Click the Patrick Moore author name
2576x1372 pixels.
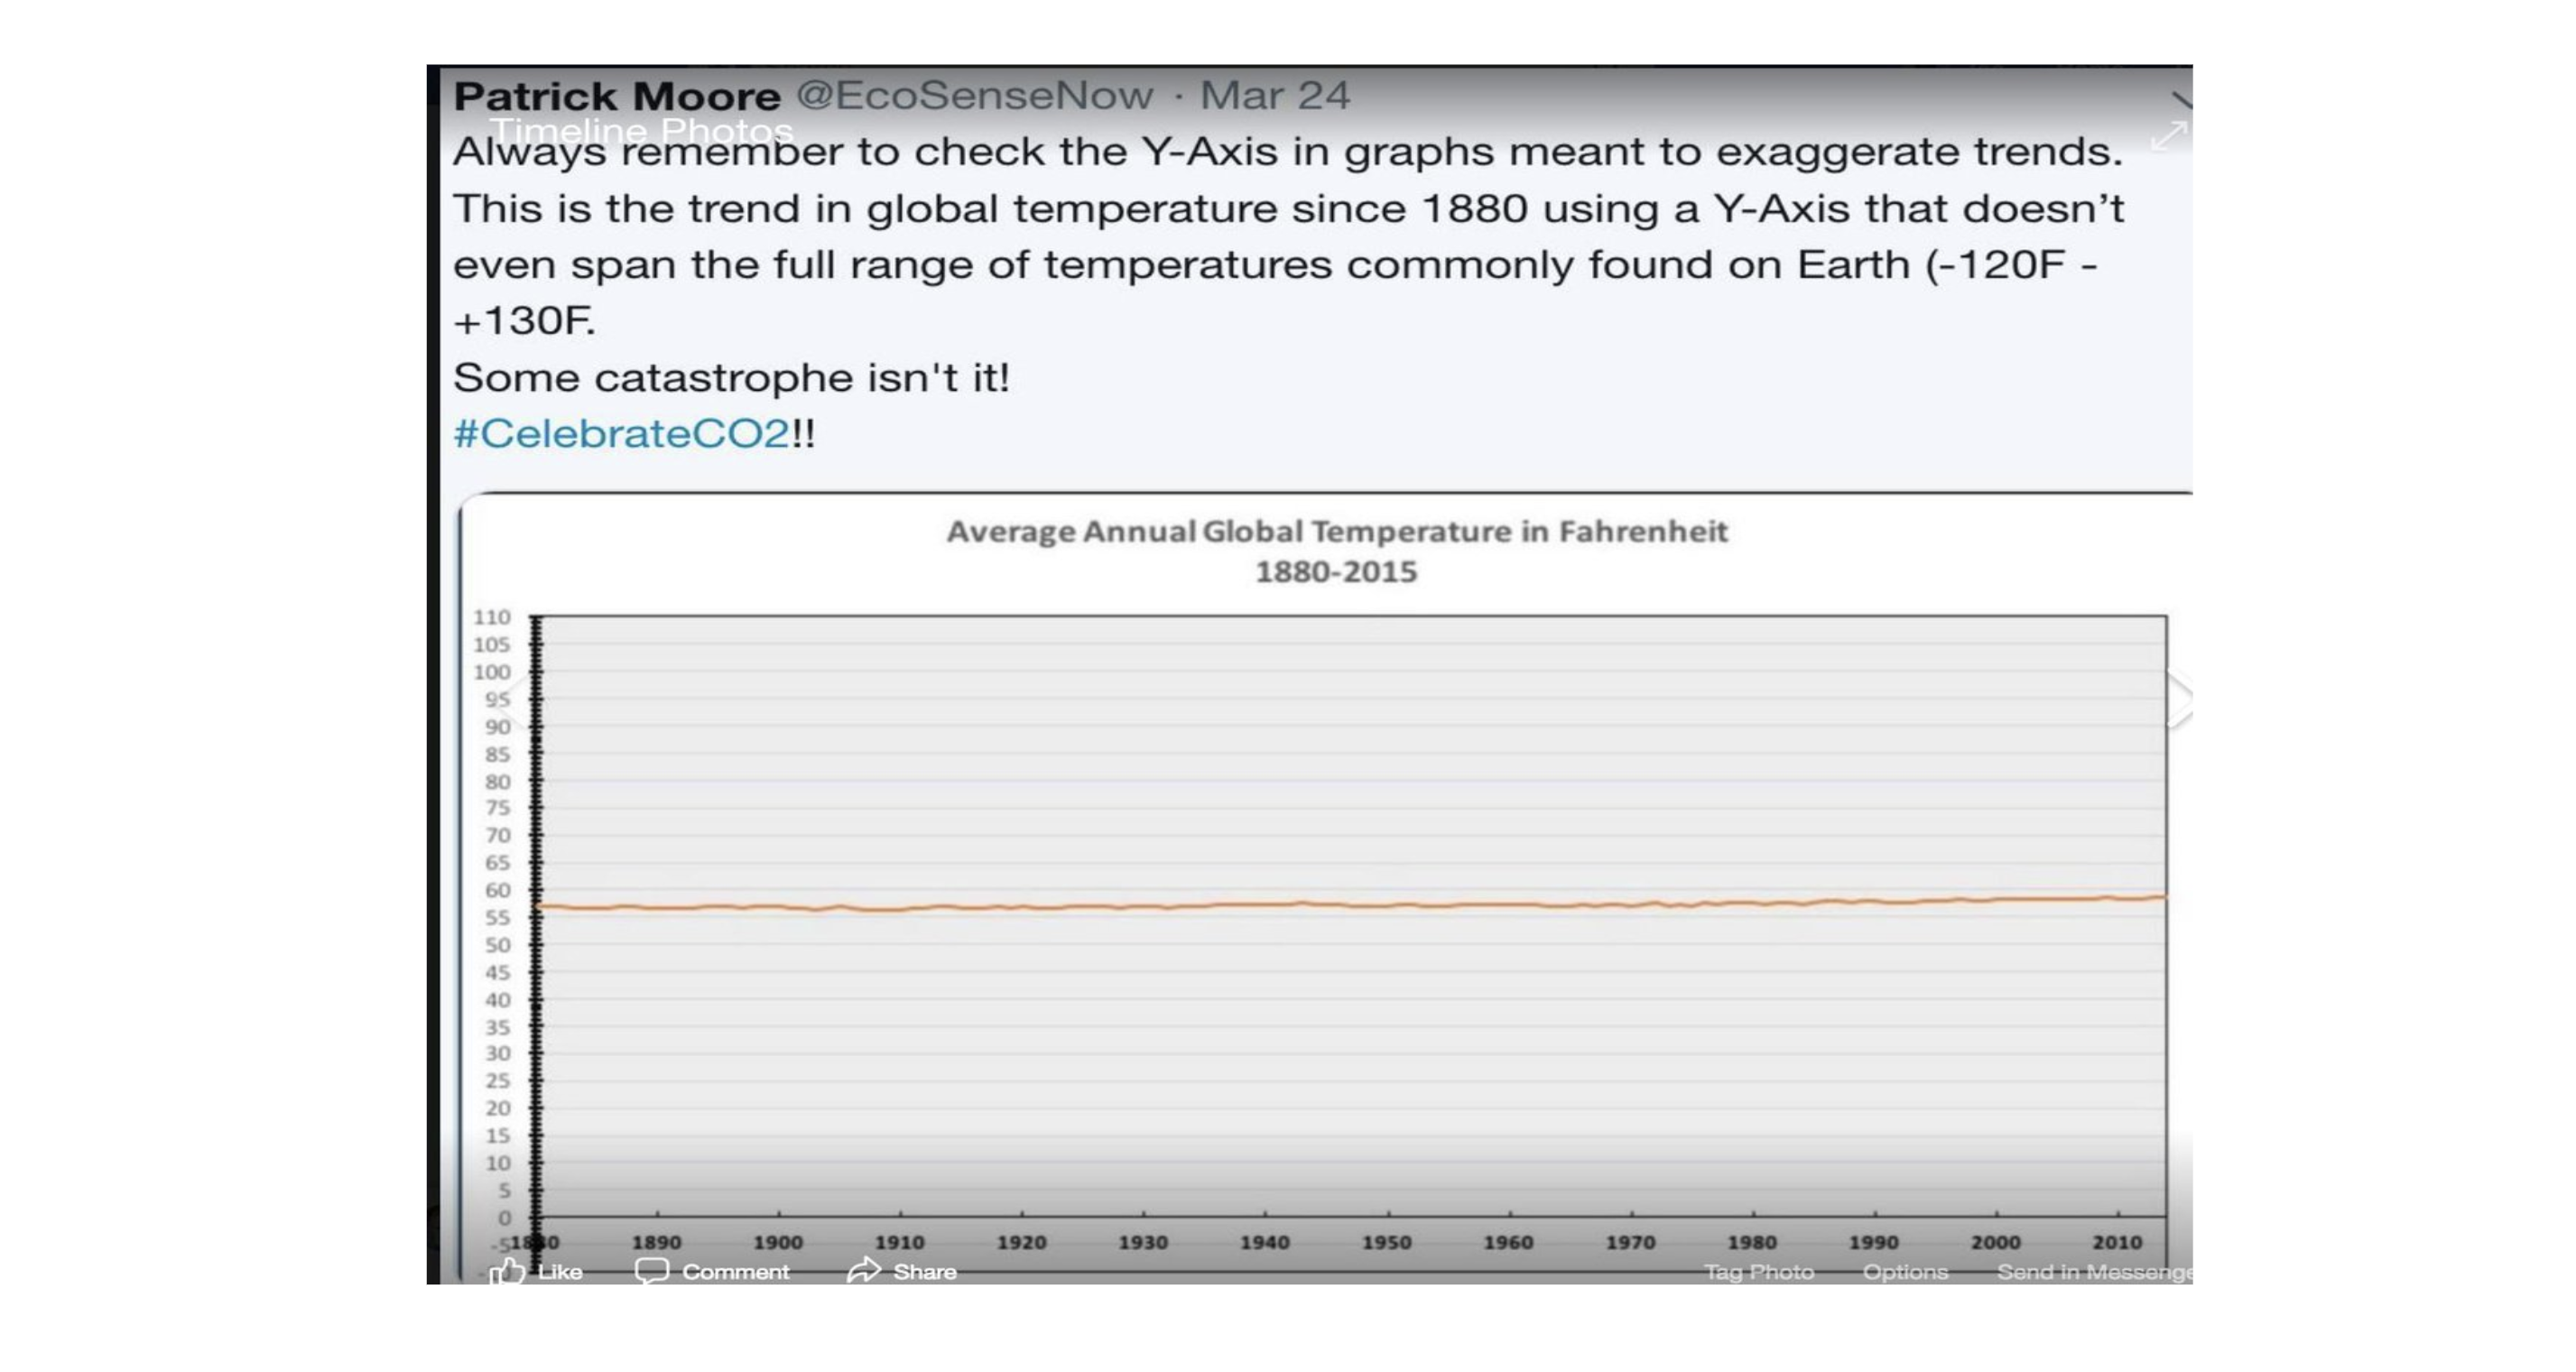[616, 97]
